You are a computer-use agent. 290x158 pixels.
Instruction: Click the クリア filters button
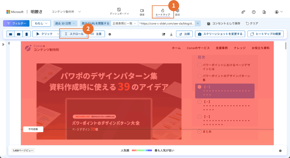(x=252, y=24)
